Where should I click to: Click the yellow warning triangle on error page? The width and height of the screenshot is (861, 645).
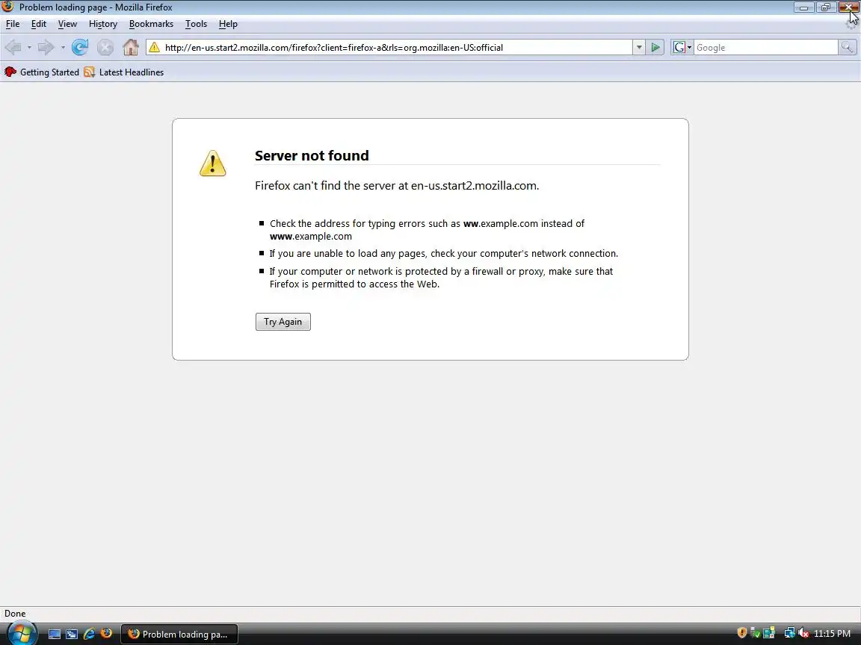pos(212,163)
